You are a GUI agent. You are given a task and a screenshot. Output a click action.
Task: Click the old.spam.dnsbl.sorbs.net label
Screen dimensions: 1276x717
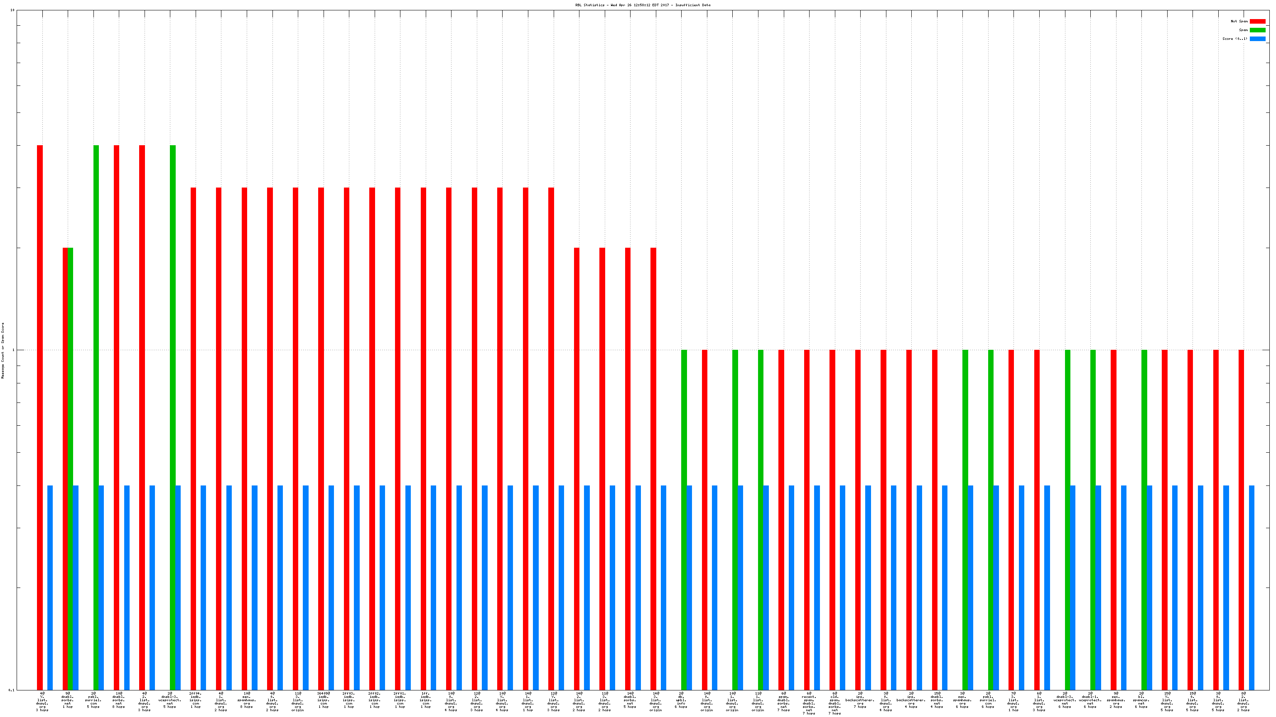coord(834,703)
